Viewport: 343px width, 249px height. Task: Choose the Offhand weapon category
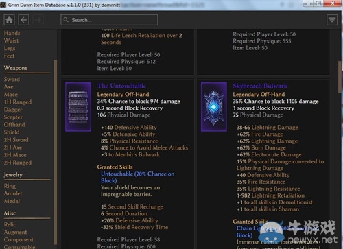[14, 125]
